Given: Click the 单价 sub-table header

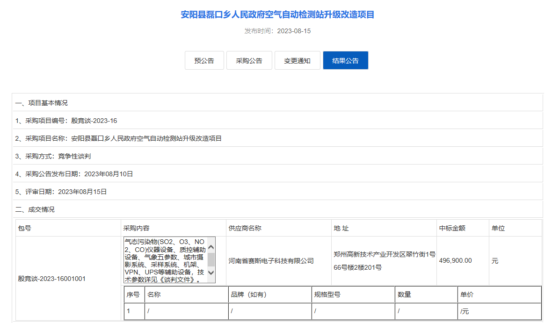Looking at the screenshot, I should 500,294.
